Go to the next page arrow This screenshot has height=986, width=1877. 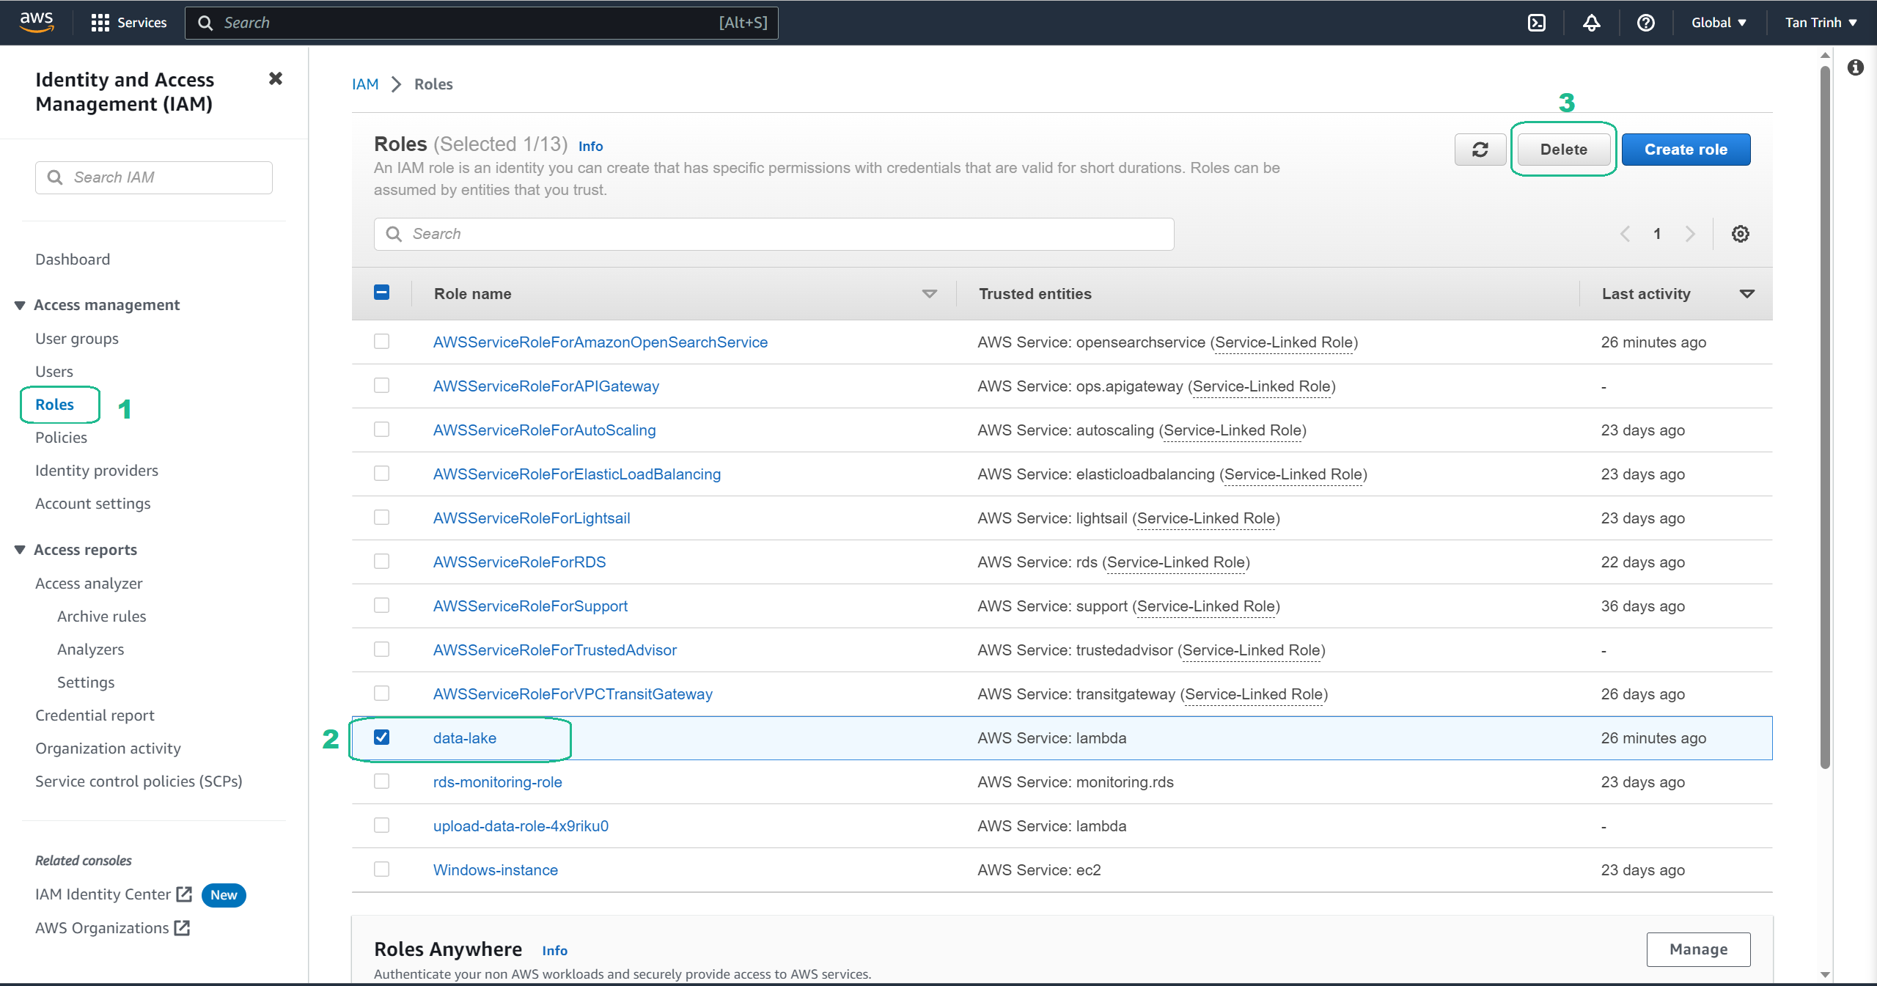coord(1690,234)
